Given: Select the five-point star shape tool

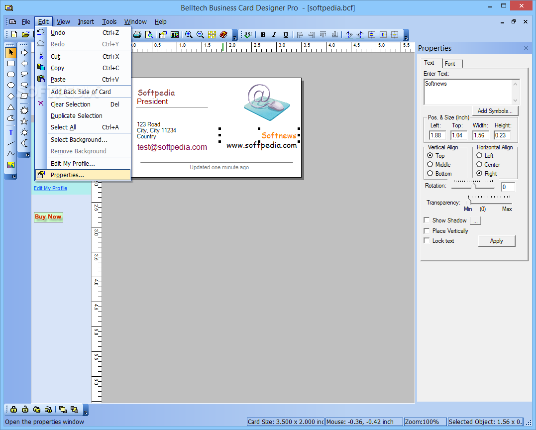Looking at the screenshot, I should (24, 121).
